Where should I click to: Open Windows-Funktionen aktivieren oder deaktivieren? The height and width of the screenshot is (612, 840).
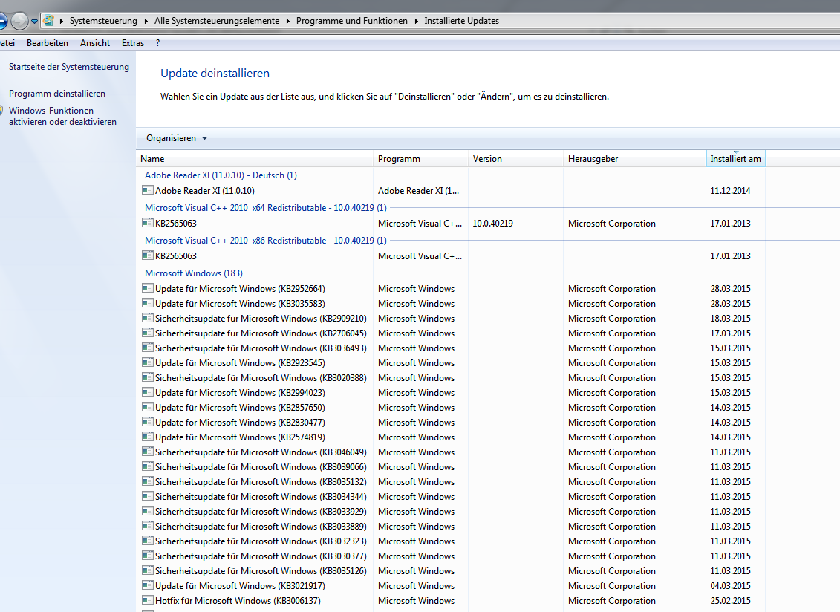(62, 116)
